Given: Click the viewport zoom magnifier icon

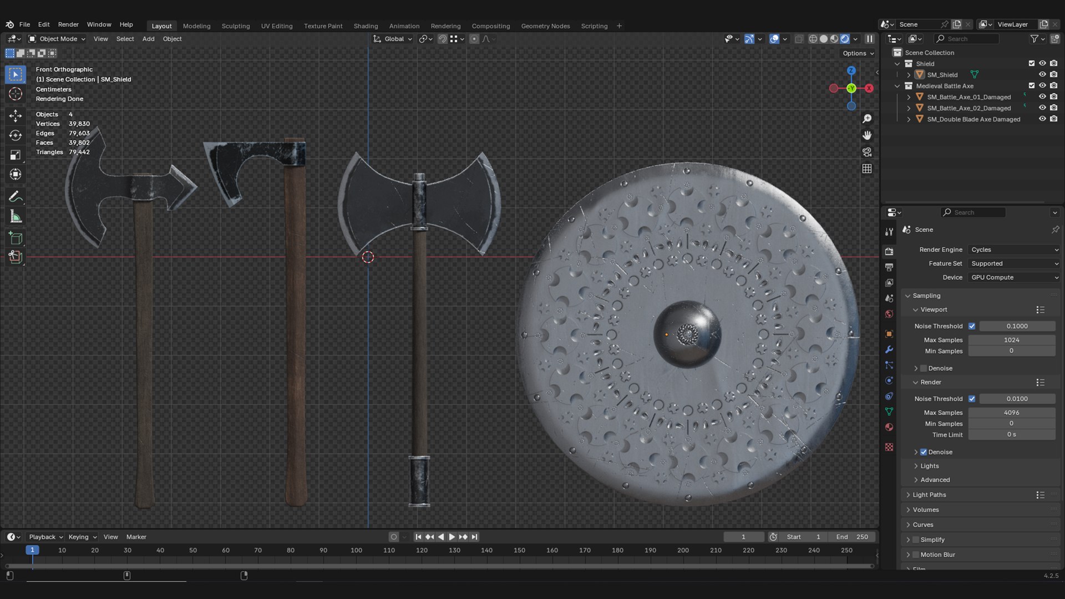Looking at the screenshot, I should [x=867, y=119].
